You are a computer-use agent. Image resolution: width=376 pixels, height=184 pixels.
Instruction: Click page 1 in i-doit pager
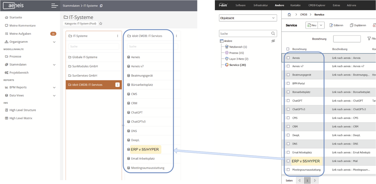tap(307, 181)
